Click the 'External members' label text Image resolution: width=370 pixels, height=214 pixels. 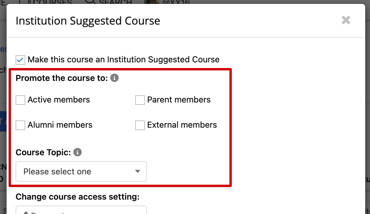182,125
